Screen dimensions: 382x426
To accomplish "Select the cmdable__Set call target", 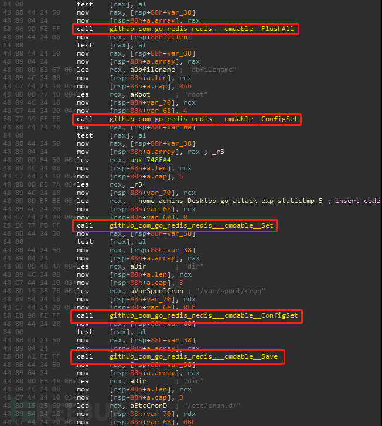I will click(x=191, y=225).
